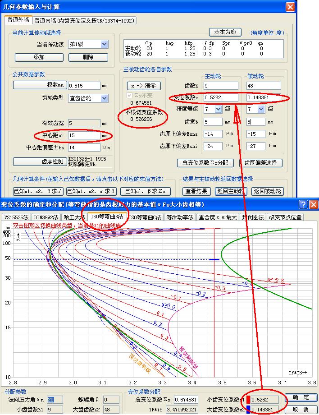
Task: Focus the 小齿变位系数x1 value field
Action: (264, 400)
